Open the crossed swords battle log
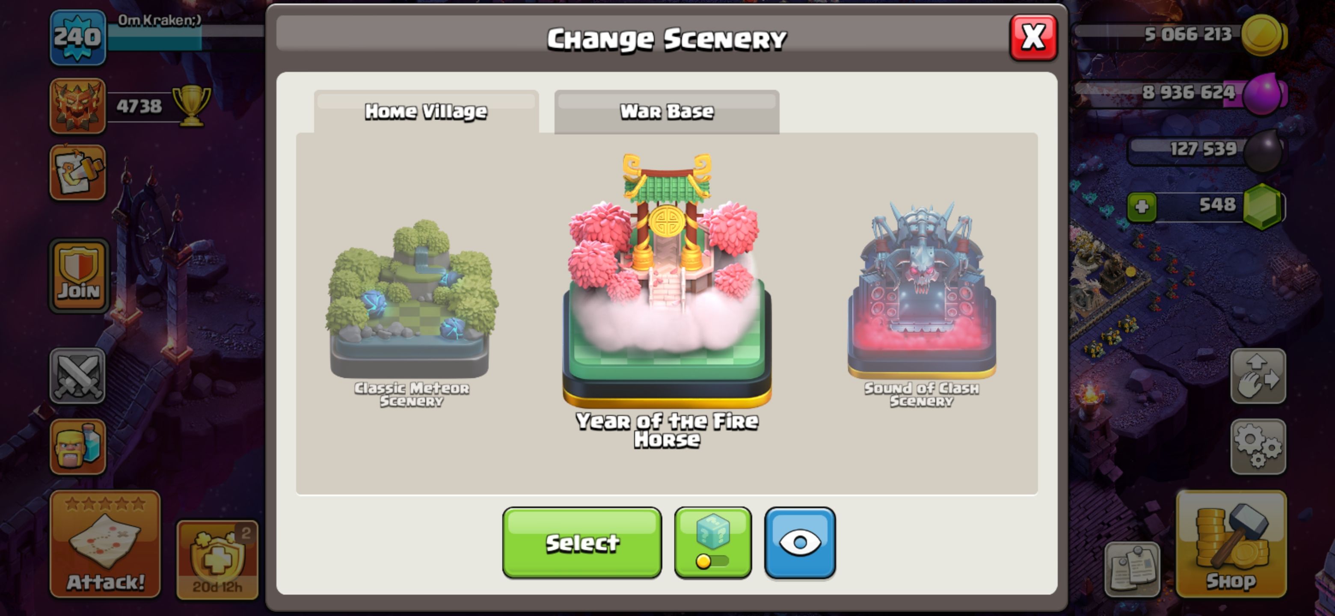This screenshot has width=1335, height=616. point(78,376)
